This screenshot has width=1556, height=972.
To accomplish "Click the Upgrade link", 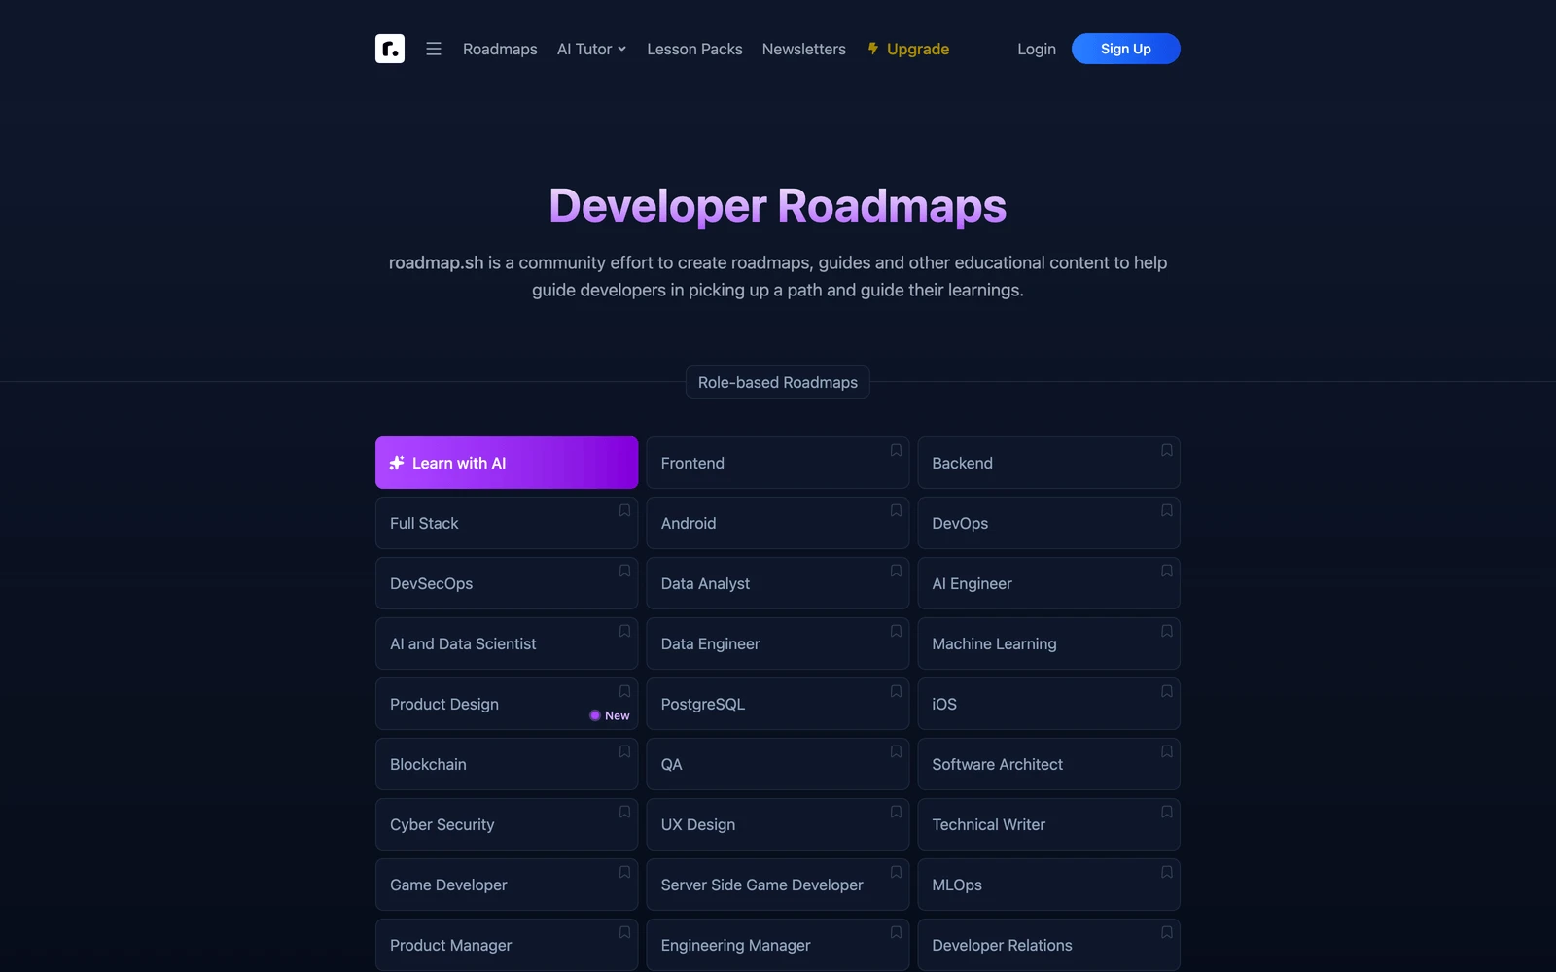I will (x=908, y=49).
